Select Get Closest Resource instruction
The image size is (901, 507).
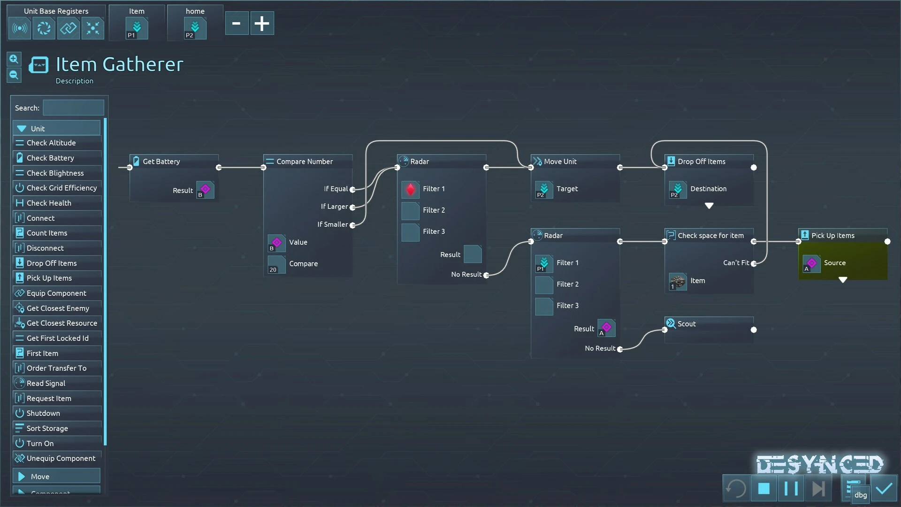click(61, 323)
